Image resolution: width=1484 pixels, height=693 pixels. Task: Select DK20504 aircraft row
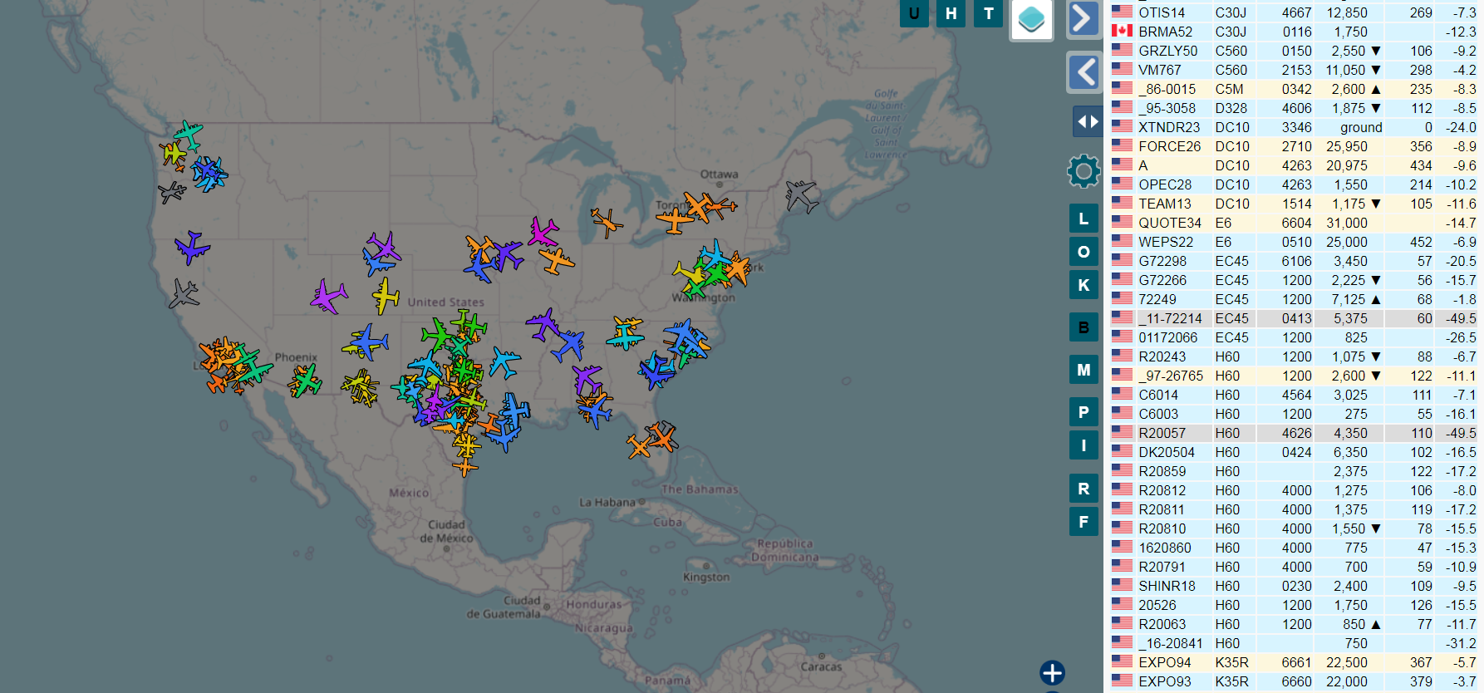[1294, 452]
